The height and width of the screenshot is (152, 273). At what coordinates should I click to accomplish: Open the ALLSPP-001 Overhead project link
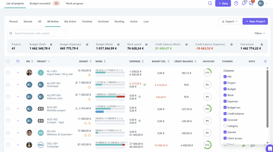tap(54, 85)
